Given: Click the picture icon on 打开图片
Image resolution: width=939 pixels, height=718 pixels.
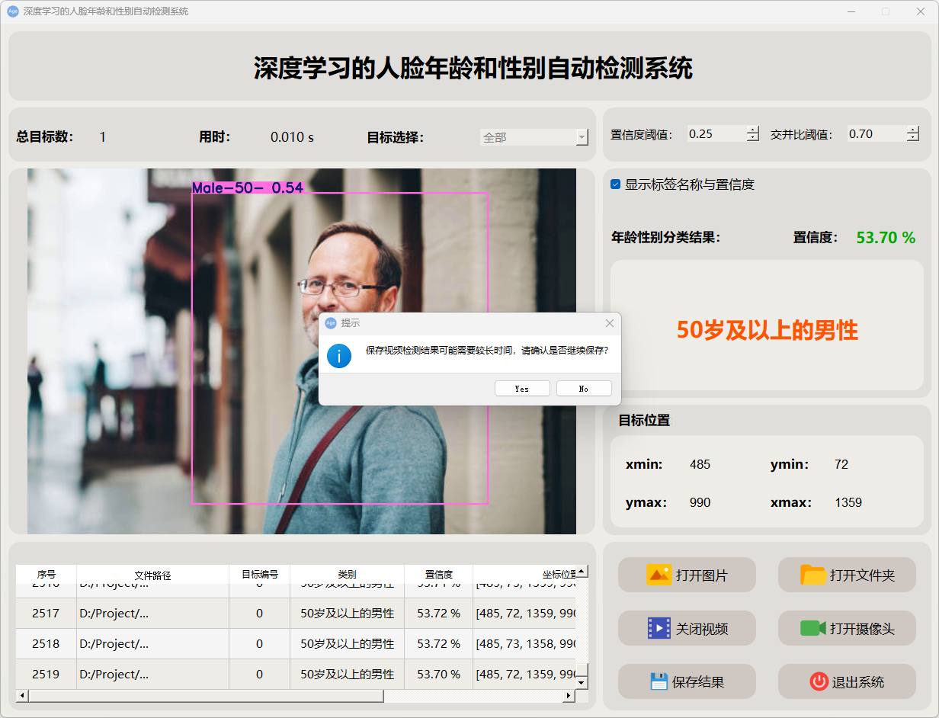Looking at the screenshot, I should (659, 575).
